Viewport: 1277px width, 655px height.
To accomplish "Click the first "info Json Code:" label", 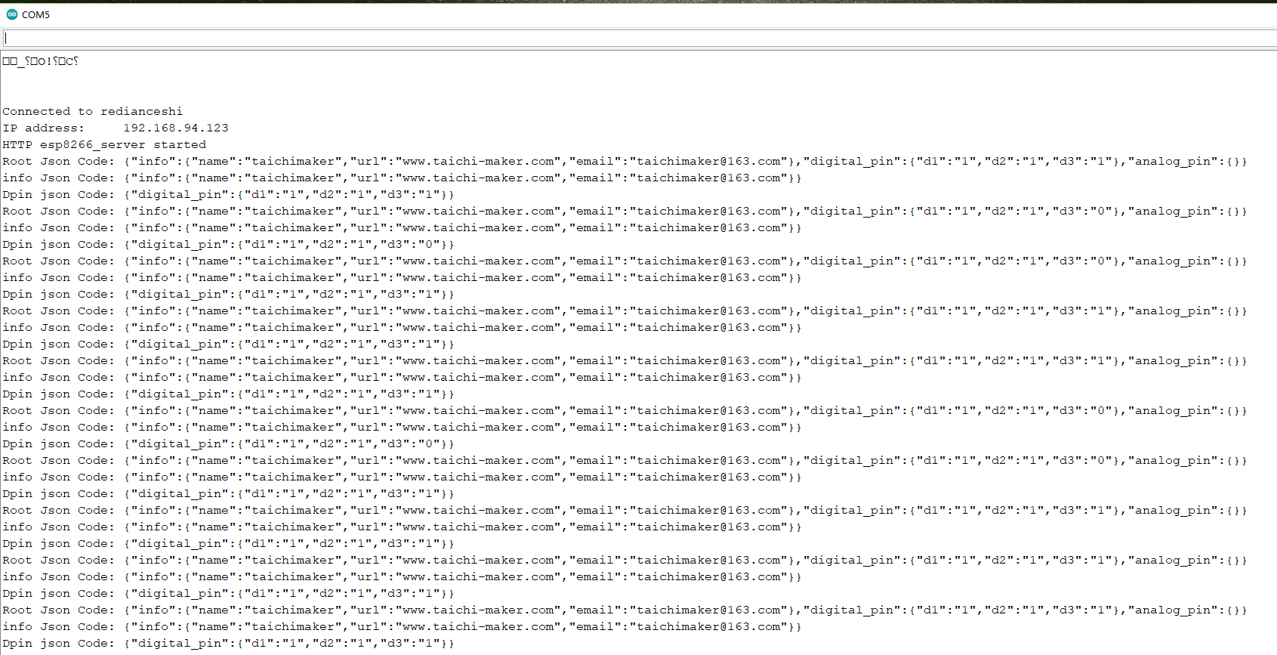I will click(x=58, y=178).
